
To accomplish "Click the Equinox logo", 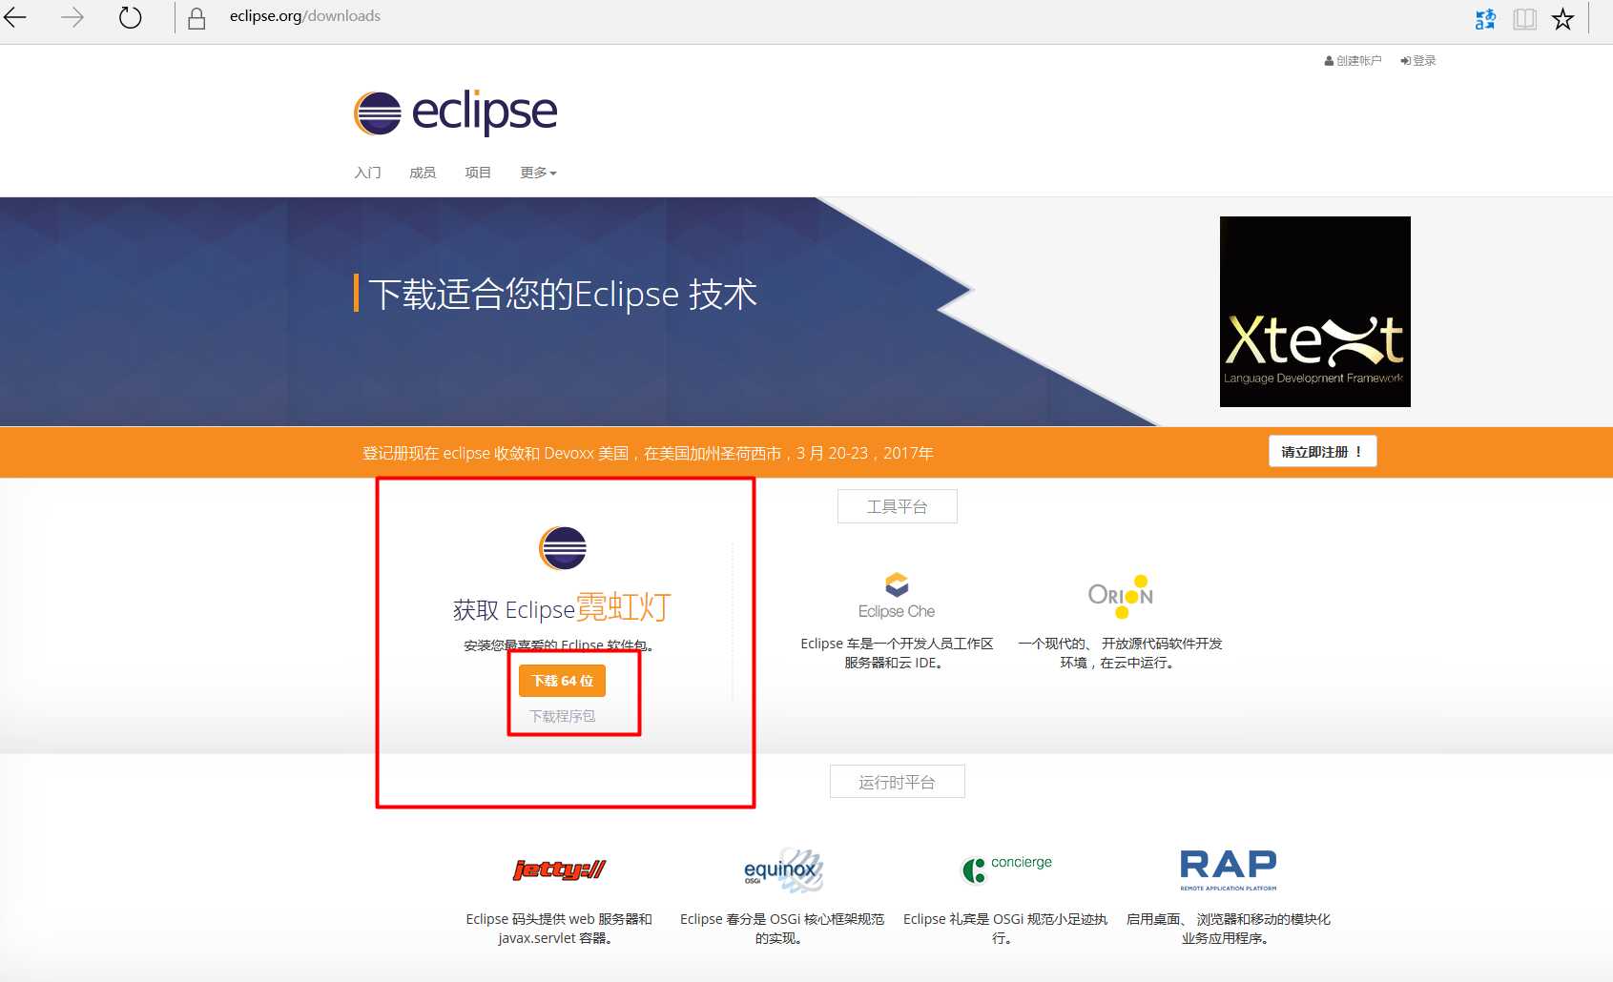I will click(782, 869).
